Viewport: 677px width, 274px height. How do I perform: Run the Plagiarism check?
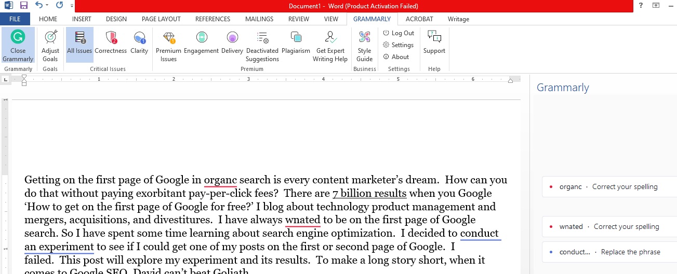coord(296,42)
